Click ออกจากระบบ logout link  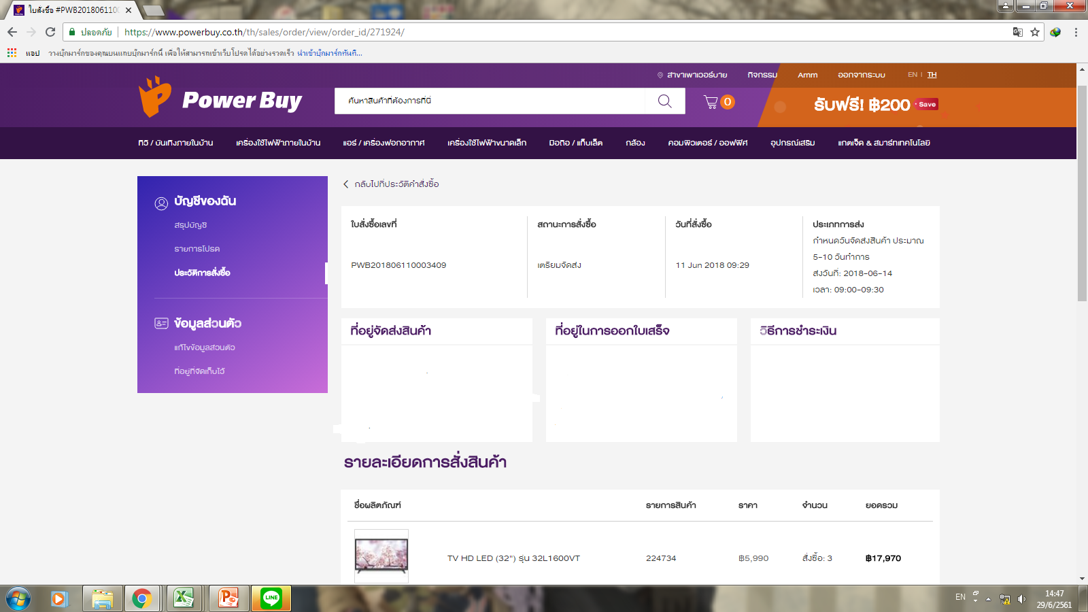pos(862,75)
